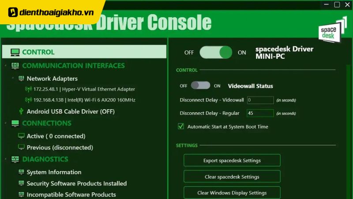Click Clear Windows Display Settings button
353x199 pixels.
click(x=232, y=193)
